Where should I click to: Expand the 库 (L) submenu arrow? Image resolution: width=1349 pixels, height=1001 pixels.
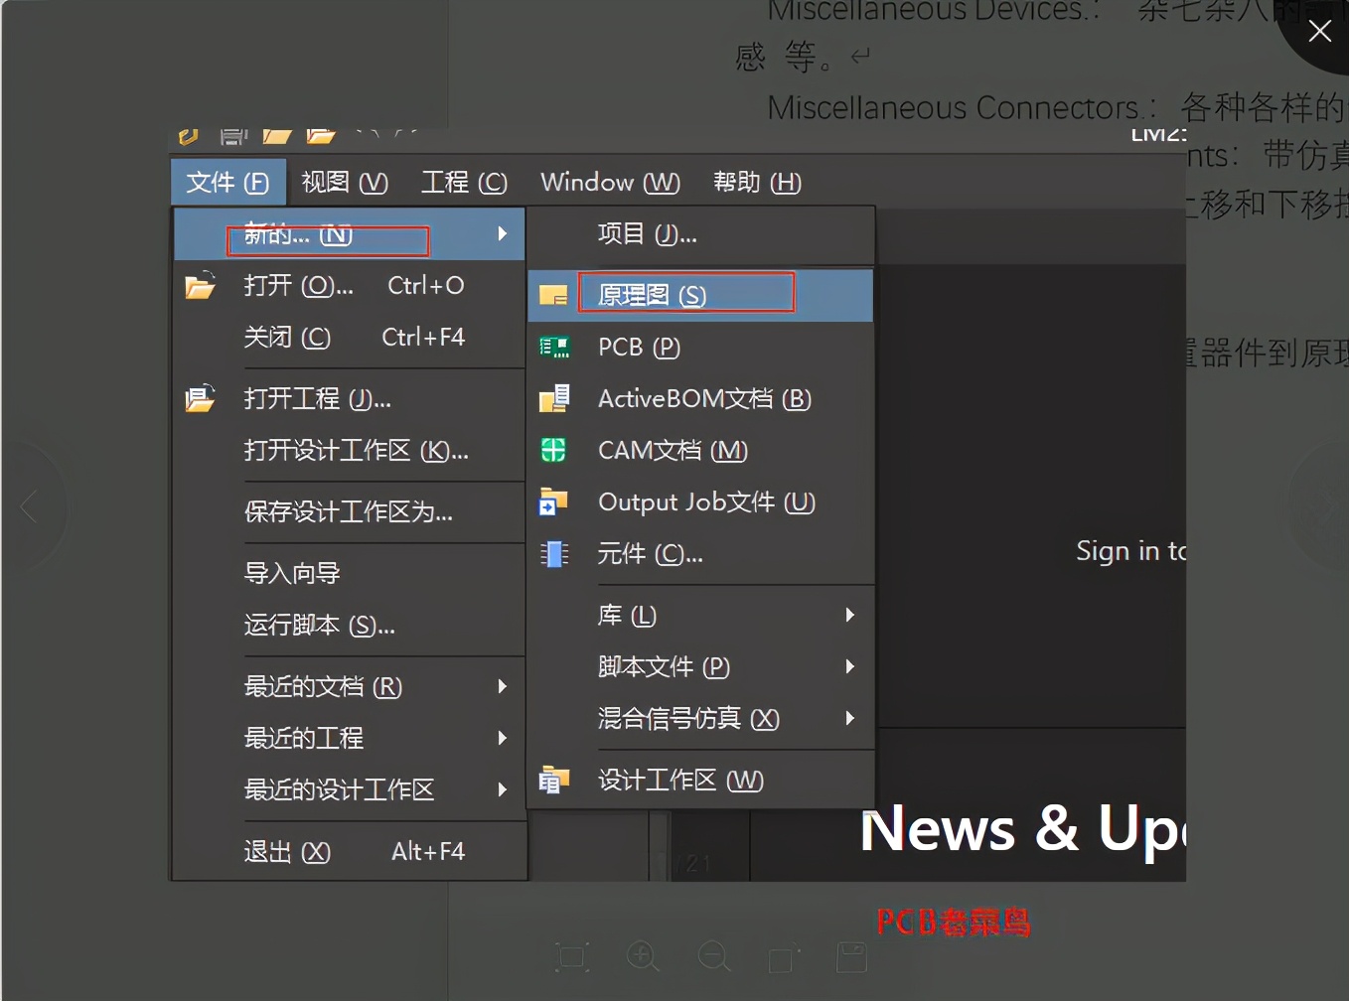[x=849, y=616]
